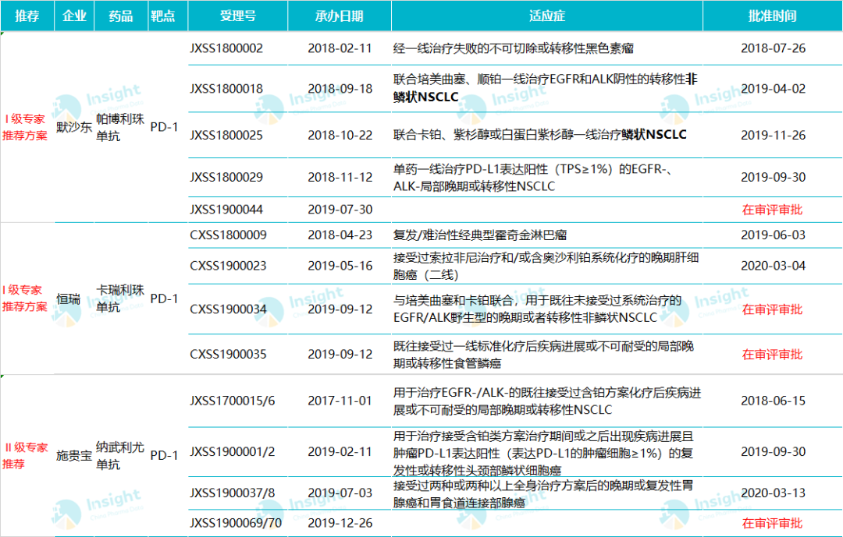
Task: Click the handling date 2019-12-26
Action: [x=340, y=523]
